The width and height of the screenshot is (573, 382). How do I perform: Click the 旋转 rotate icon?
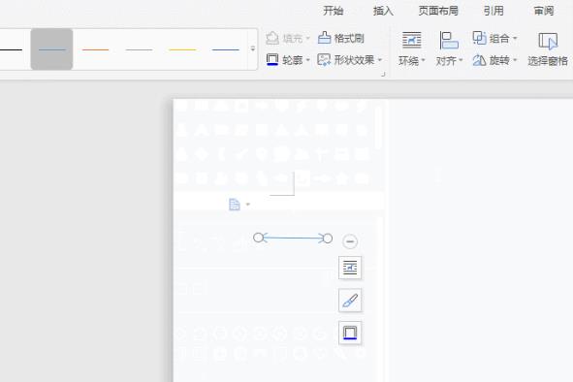pos(479,60)
